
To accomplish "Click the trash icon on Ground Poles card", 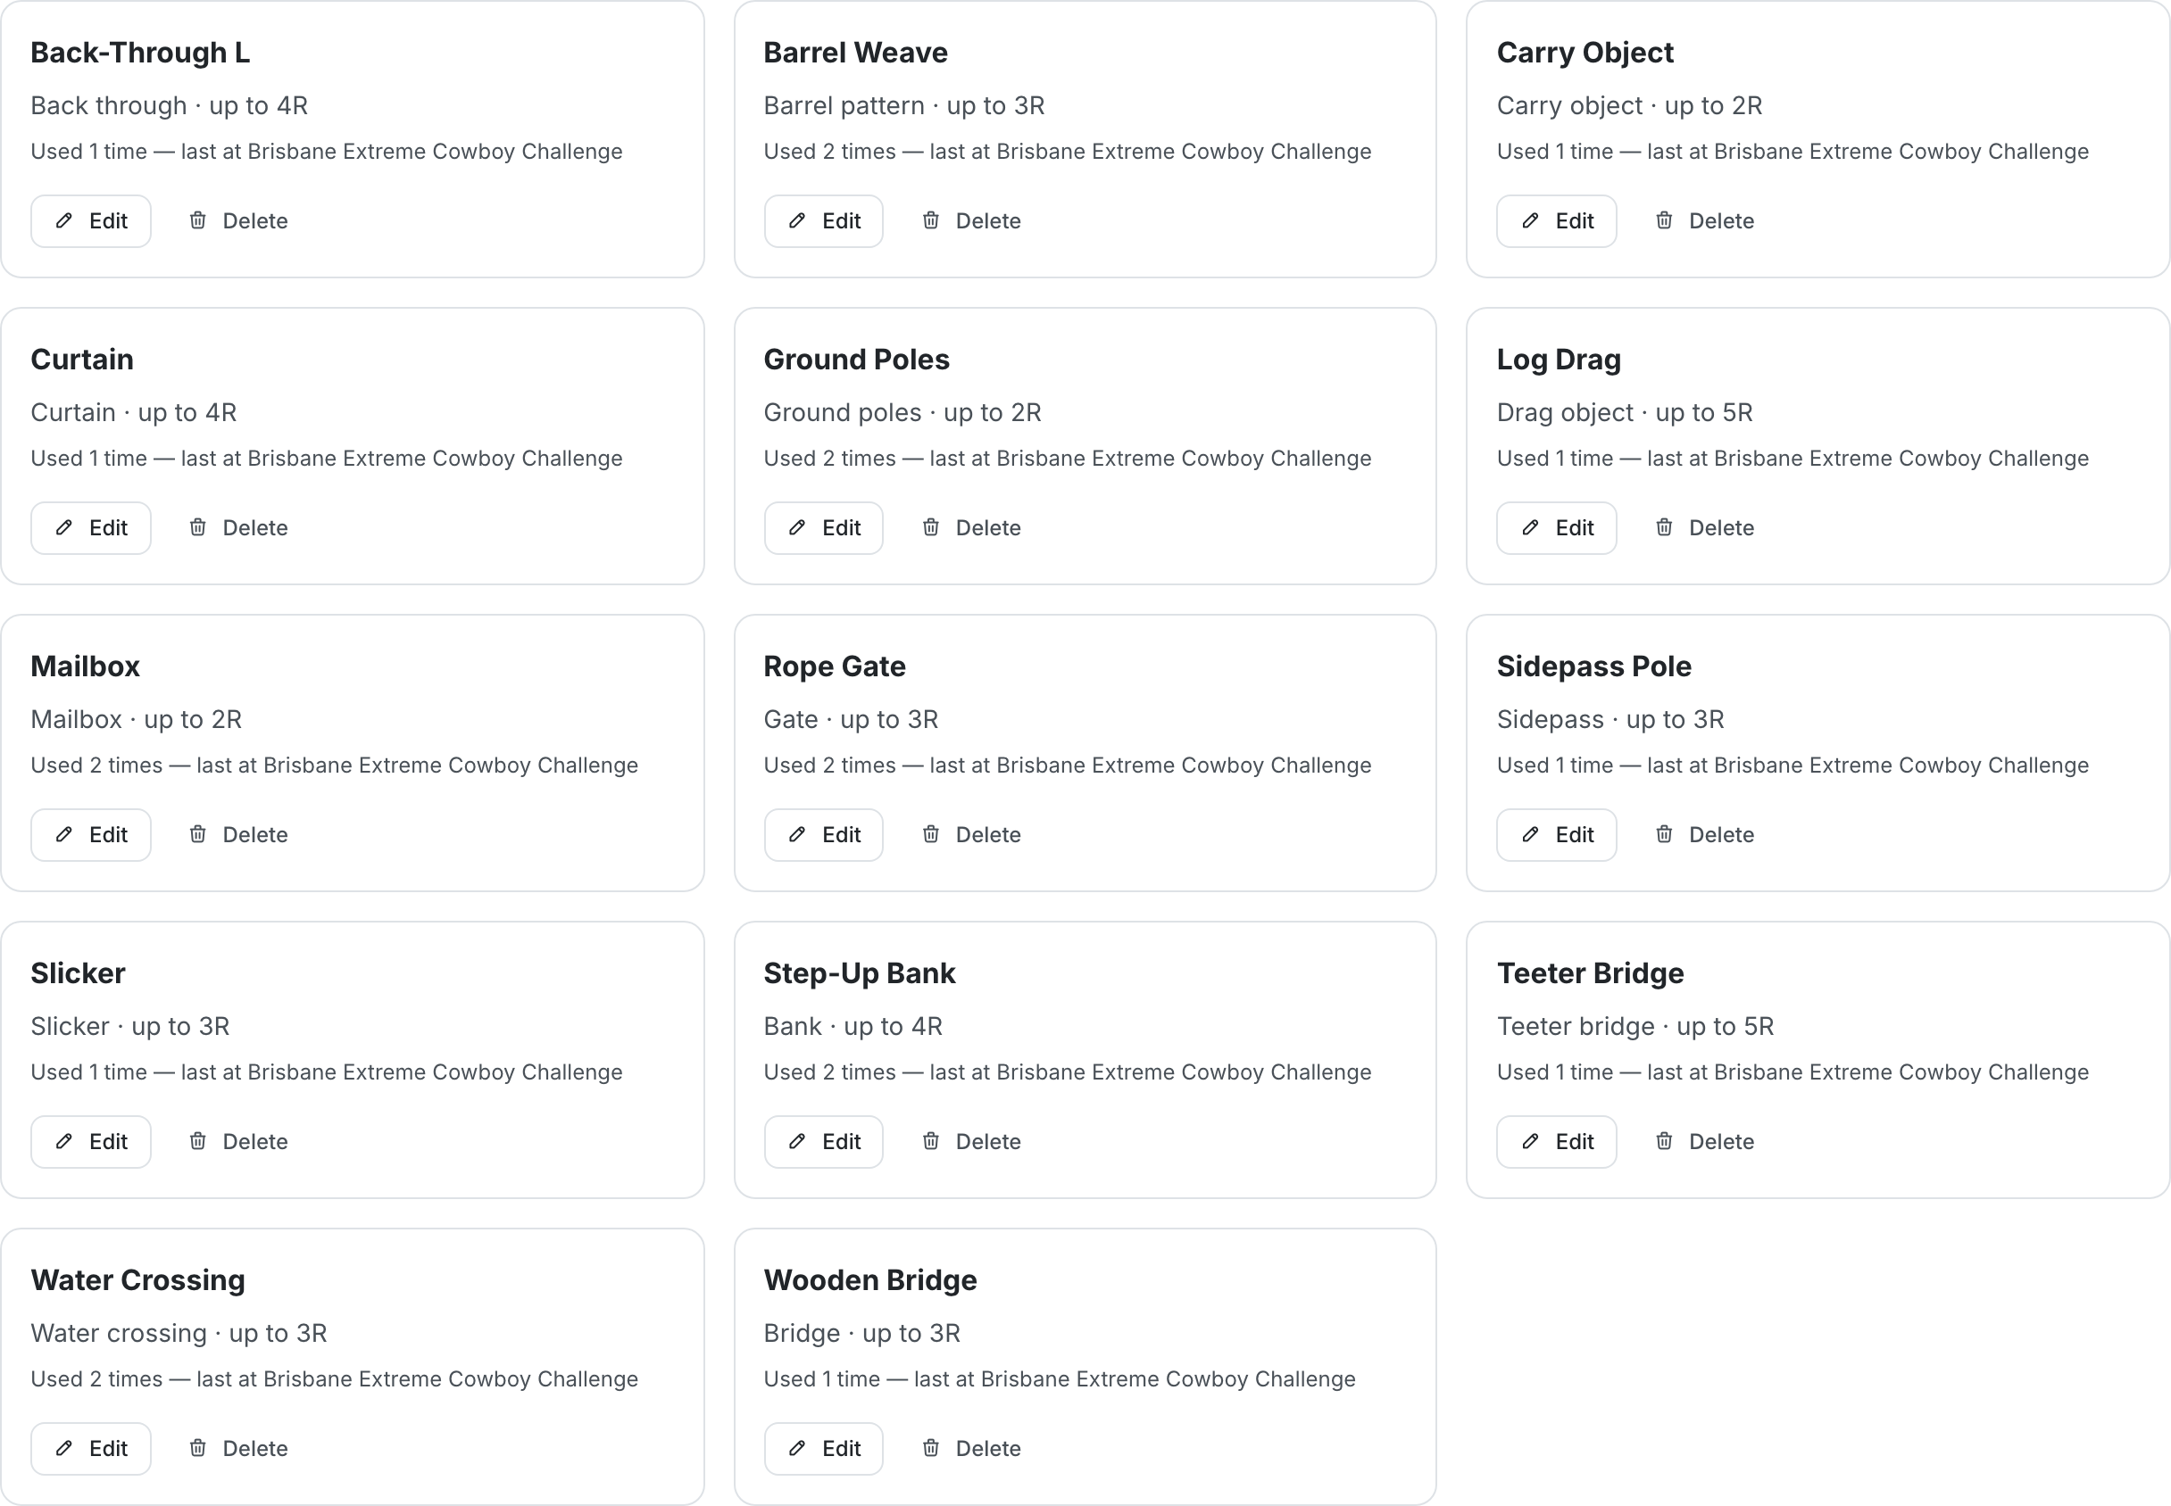I will click(932, 527).
